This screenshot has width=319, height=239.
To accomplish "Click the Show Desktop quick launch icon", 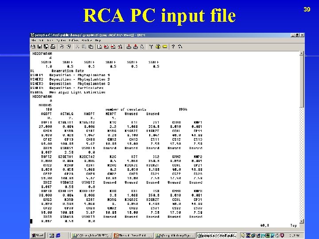I will [52, 235].
